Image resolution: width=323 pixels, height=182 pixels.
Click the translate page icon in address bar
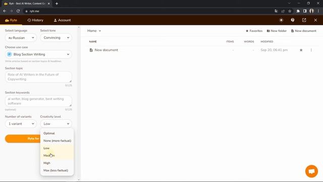(x=276, y=11)
